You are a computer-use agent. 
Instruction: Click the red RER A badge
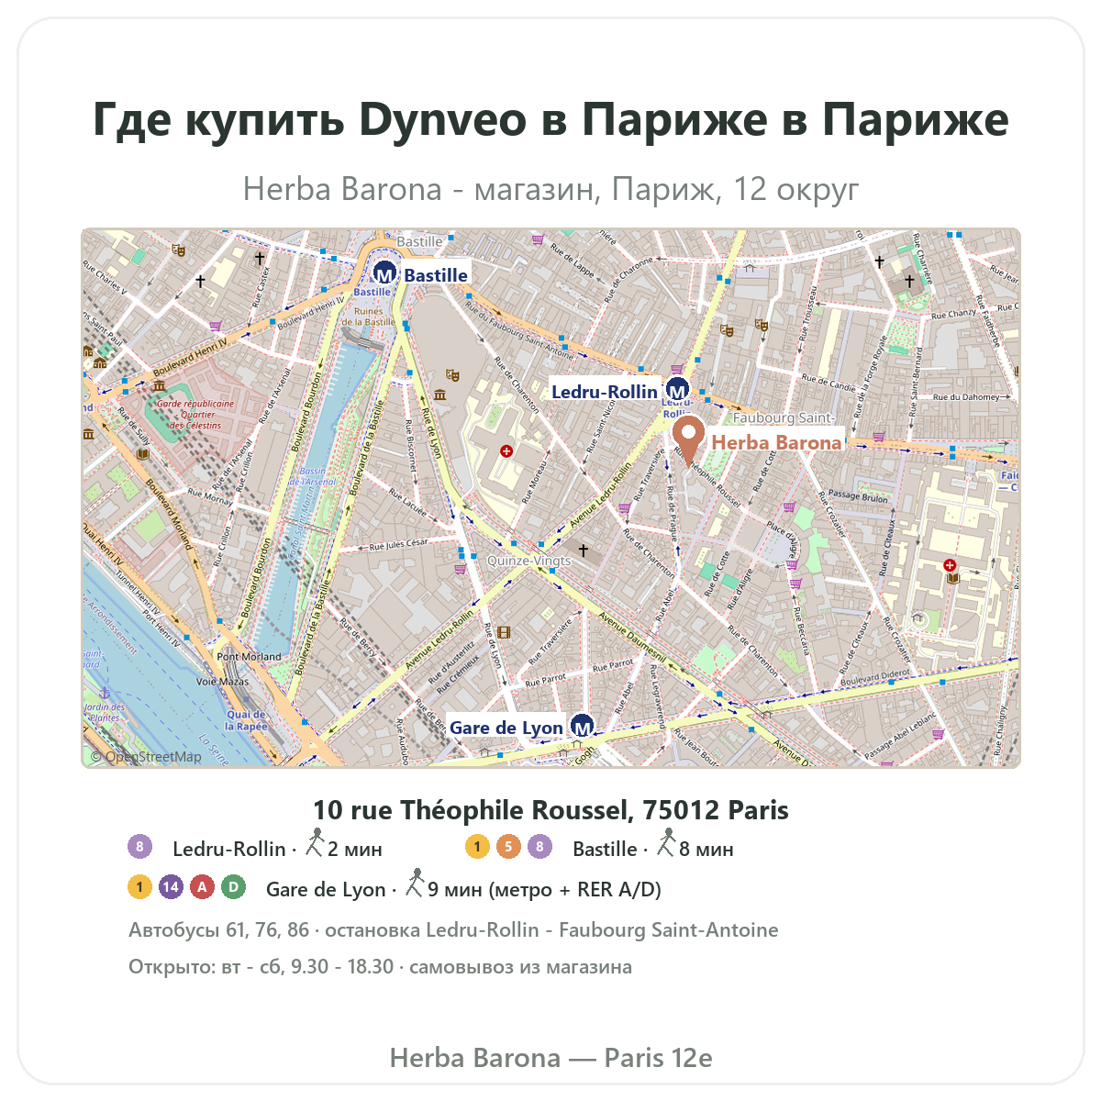[202, 887]
